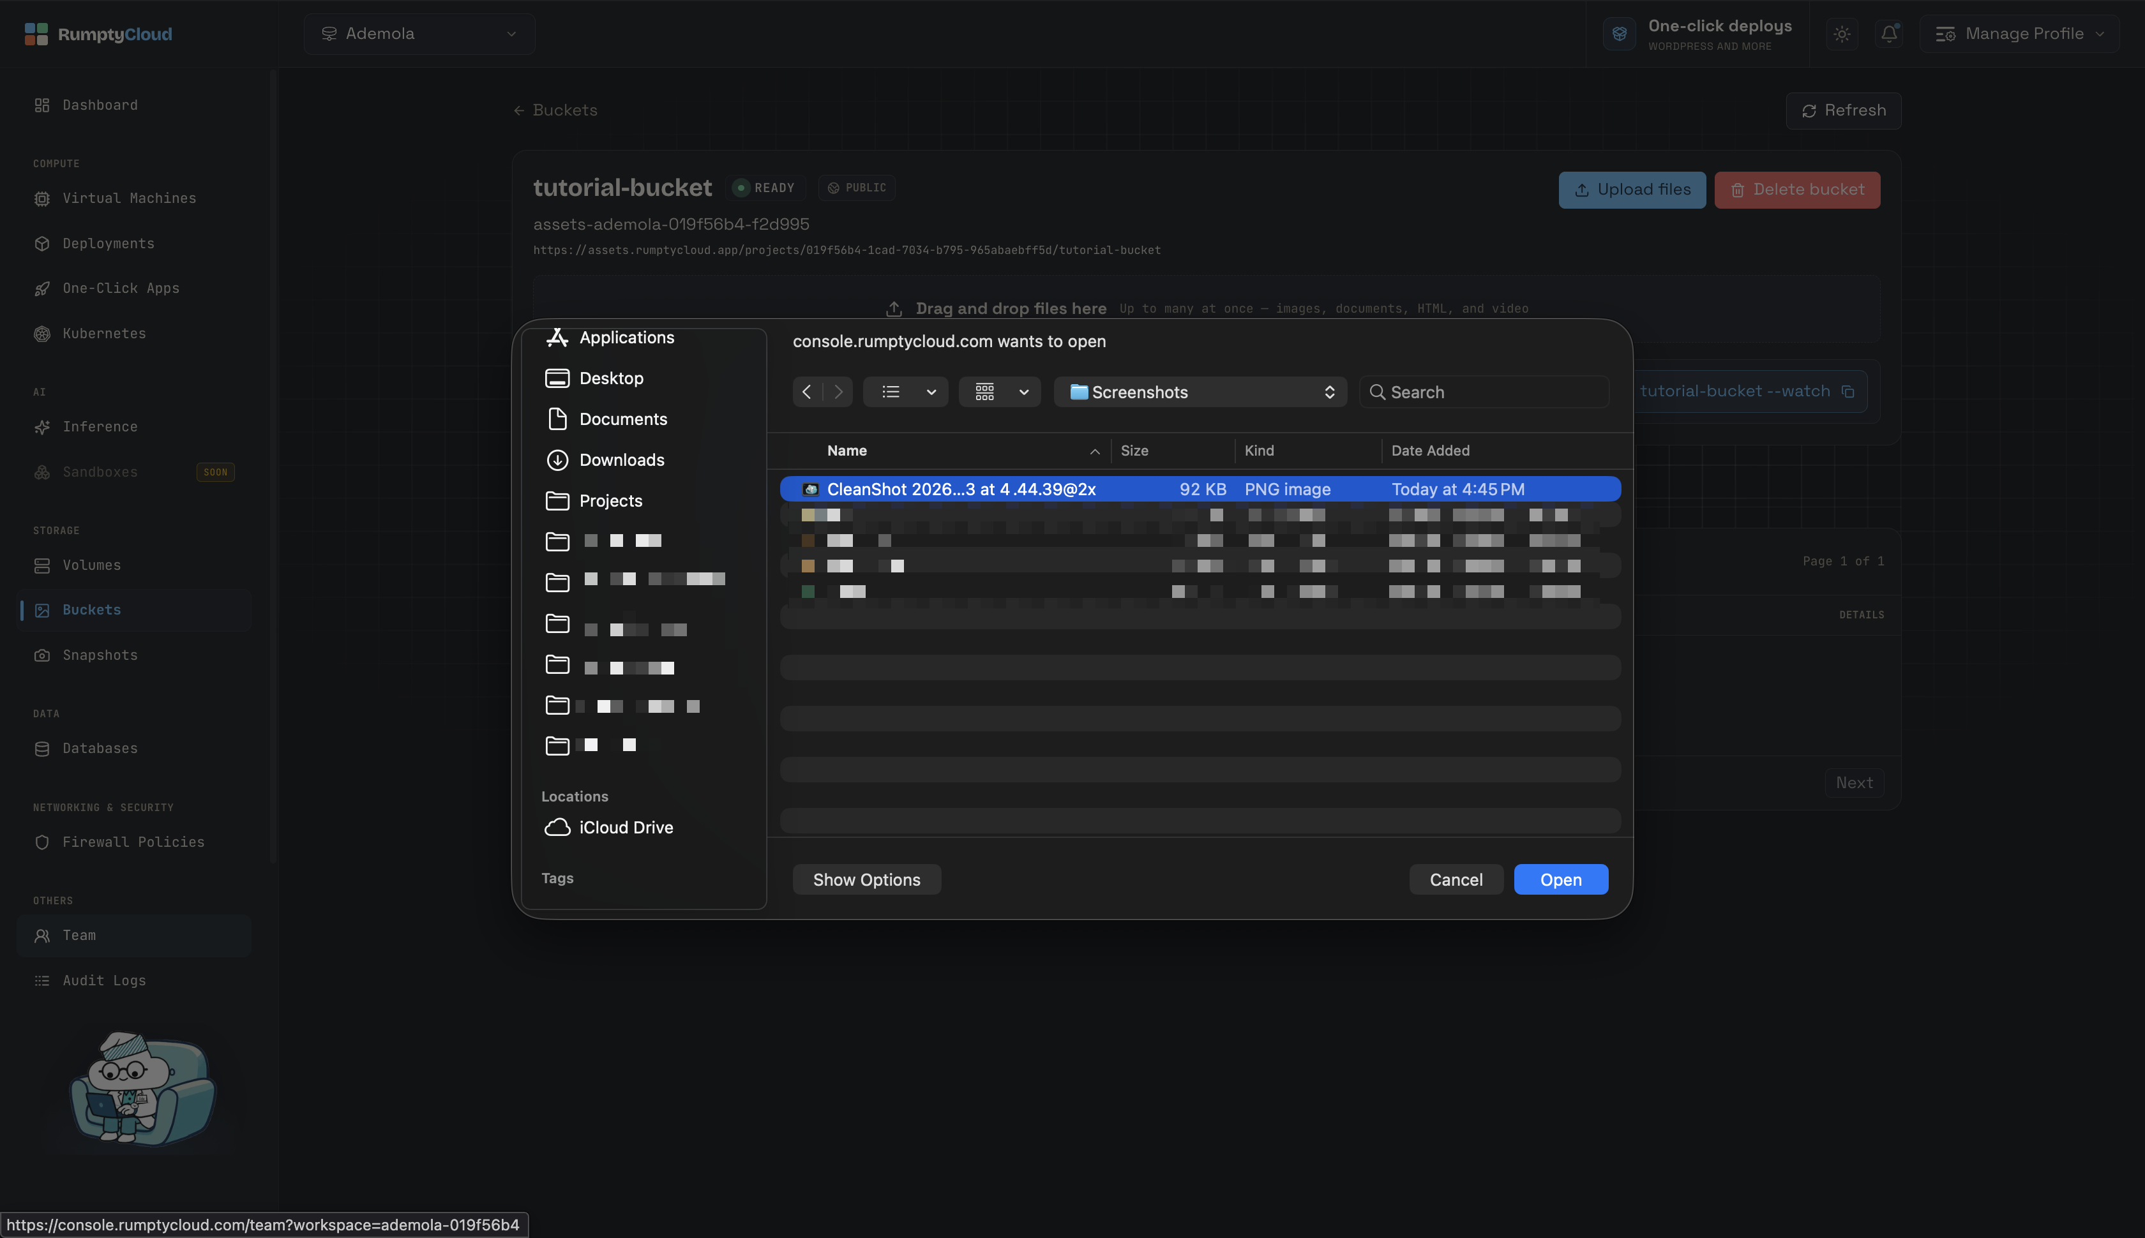Go back in the file dialog
This screenshot has width=2145, height=1238.
click(807, 392)
